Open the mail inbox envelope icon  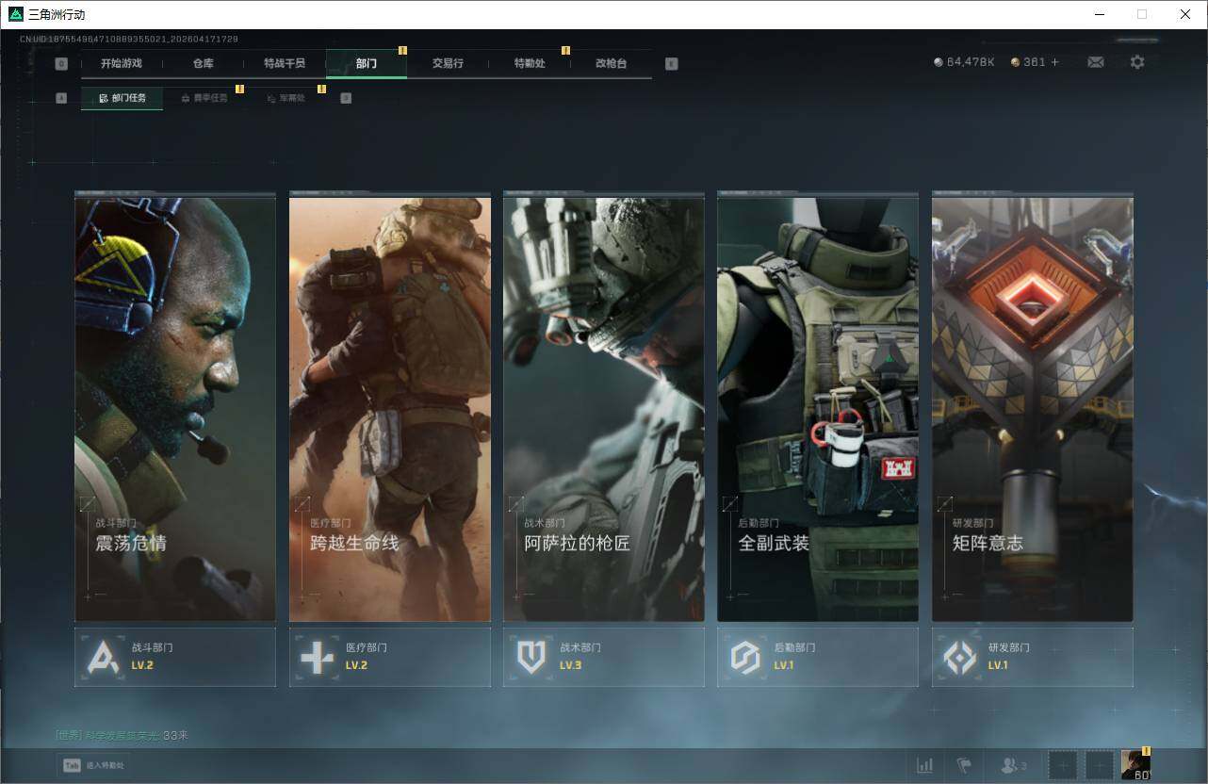click(1096, 62)
